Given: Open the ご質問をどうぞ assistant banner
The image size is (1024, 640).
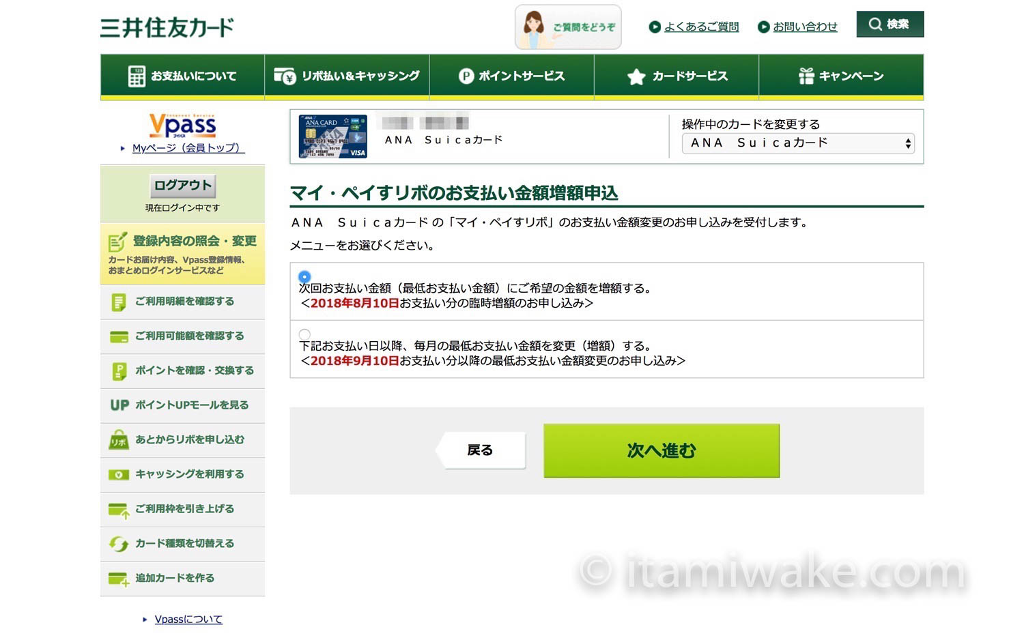Looking at the screenshot, I should 568,27.
